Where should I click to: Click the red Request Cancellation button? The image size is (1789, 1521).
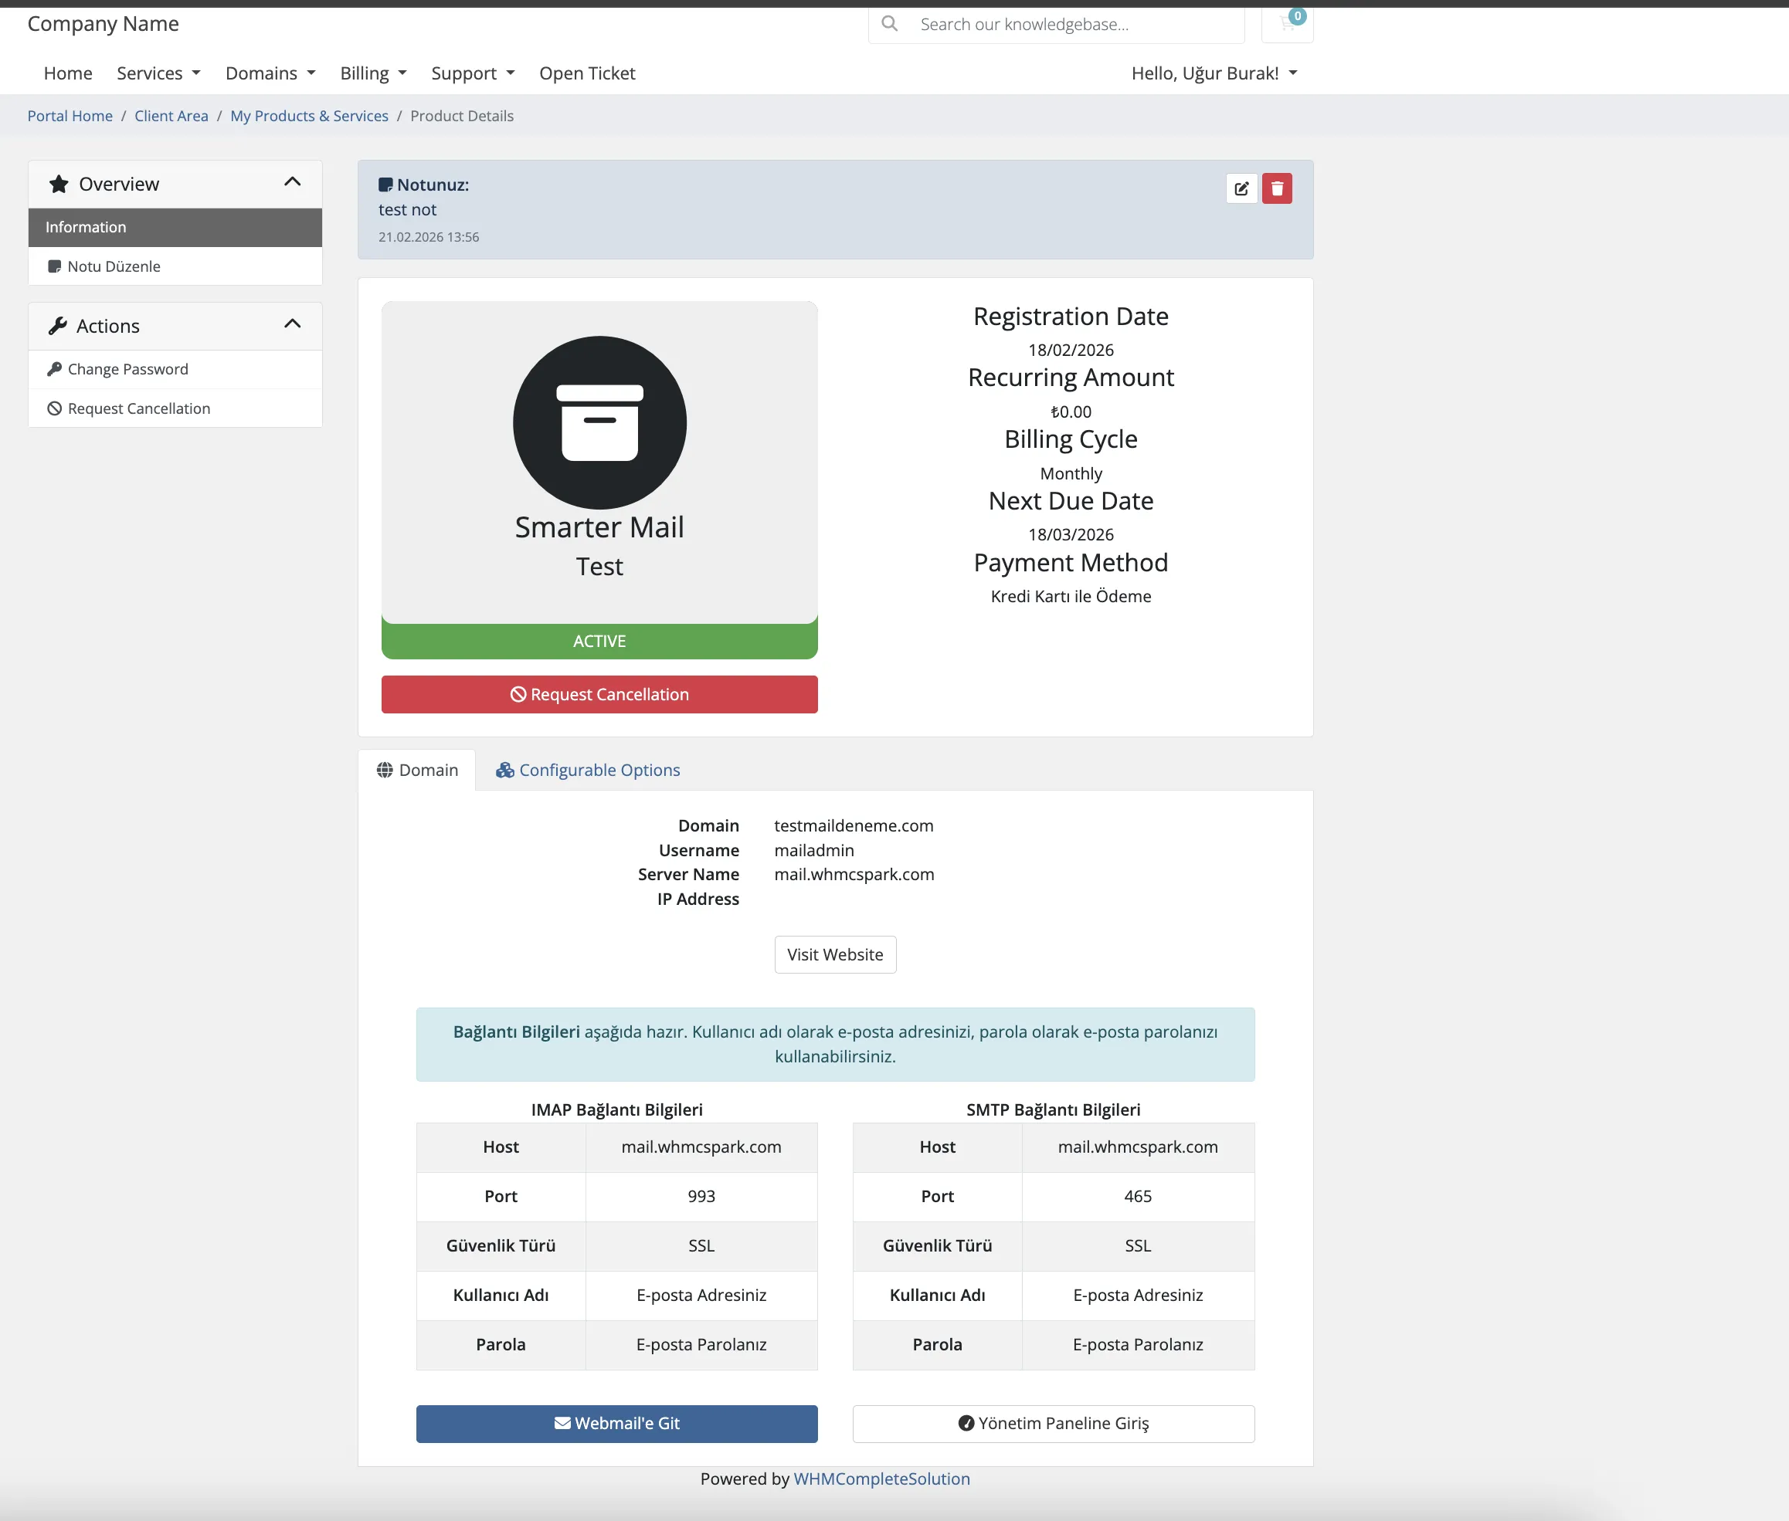point(599,694)
